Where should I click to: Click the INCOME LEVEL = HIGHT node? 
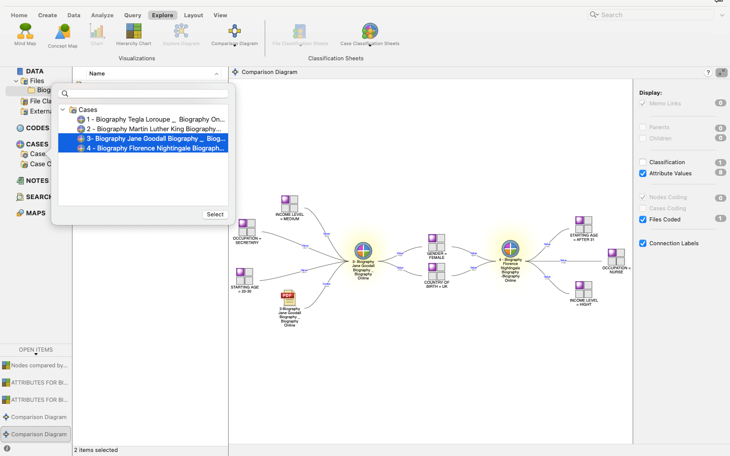(583, 293)
